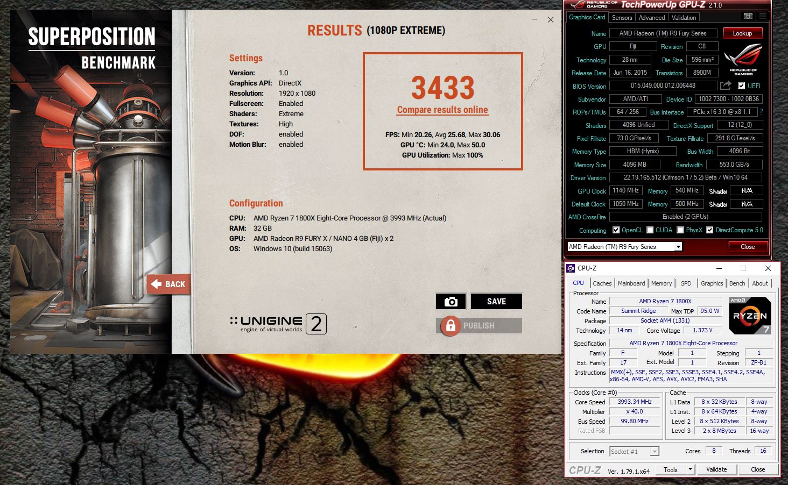
Task: Switch to the GPU-Z Advanced tab
Action: click(x=652, y=17)
